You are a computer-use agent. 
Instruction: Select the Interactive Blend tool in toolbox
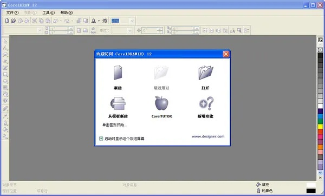(5, 109)
